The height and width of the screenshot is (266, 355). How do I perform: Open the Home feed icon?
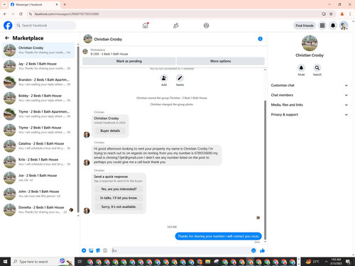(x=146, y=26)
